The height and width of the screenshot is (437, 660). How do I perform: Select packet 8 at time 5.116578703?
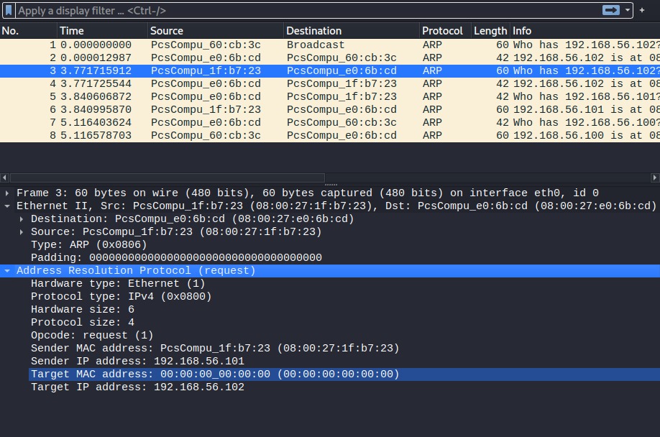point(330,136)
